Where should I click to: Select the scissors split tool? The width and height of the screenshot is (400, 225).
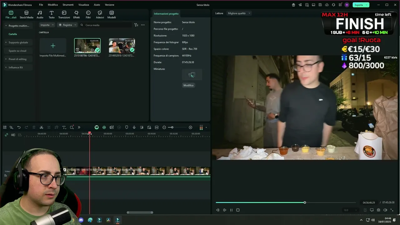pos(41,127)
